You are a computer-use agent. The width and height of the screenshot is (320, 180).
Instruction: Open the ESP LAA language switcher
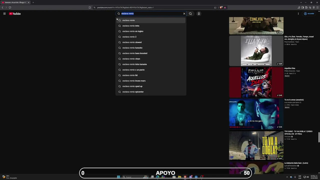pos(300,177)
